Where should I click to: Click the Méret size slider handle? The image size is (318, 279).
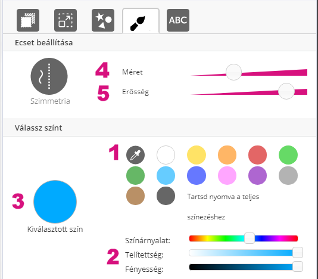tap(233, 72)
